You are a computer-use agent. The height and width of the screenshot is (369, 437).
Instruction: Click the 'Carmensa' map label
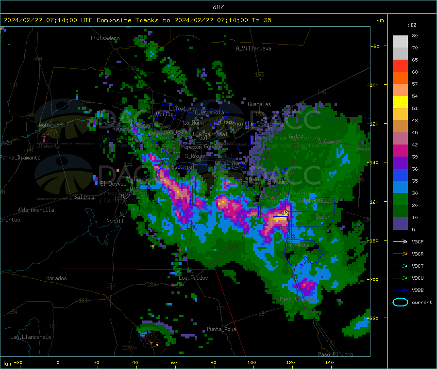click(x=297, y=245)
